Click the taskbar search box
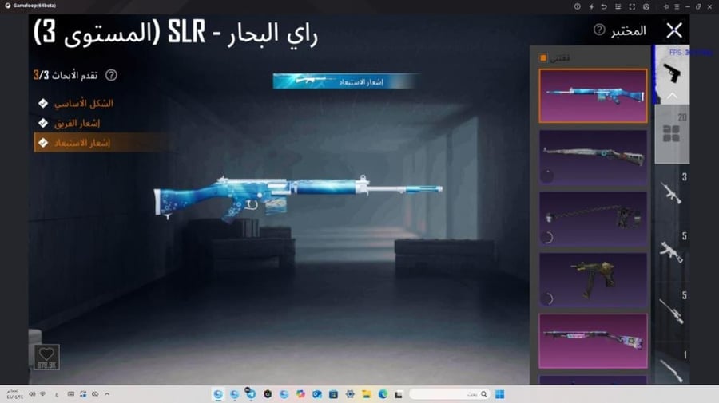This screenshot has height=403, width=719. 449,394
